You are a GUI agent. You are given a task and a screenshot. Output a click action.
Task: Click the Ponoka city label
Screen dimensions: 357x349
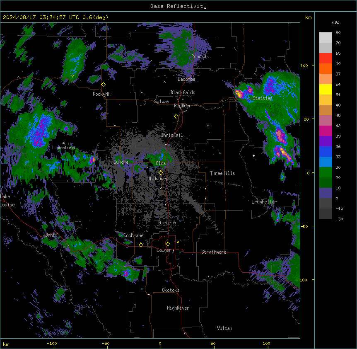coord(199,56)
